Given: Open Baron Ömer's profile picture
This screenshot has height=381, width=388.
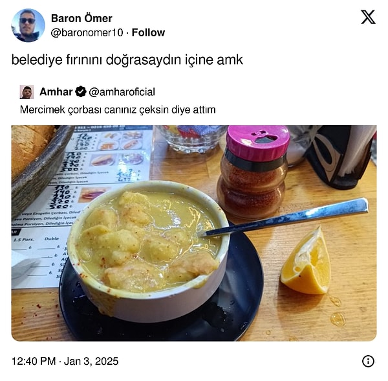Looking at the screenshot, I should point(28,25).
